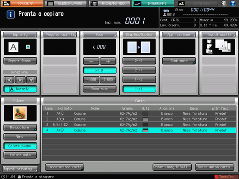Open the Combinare application option

179,61
